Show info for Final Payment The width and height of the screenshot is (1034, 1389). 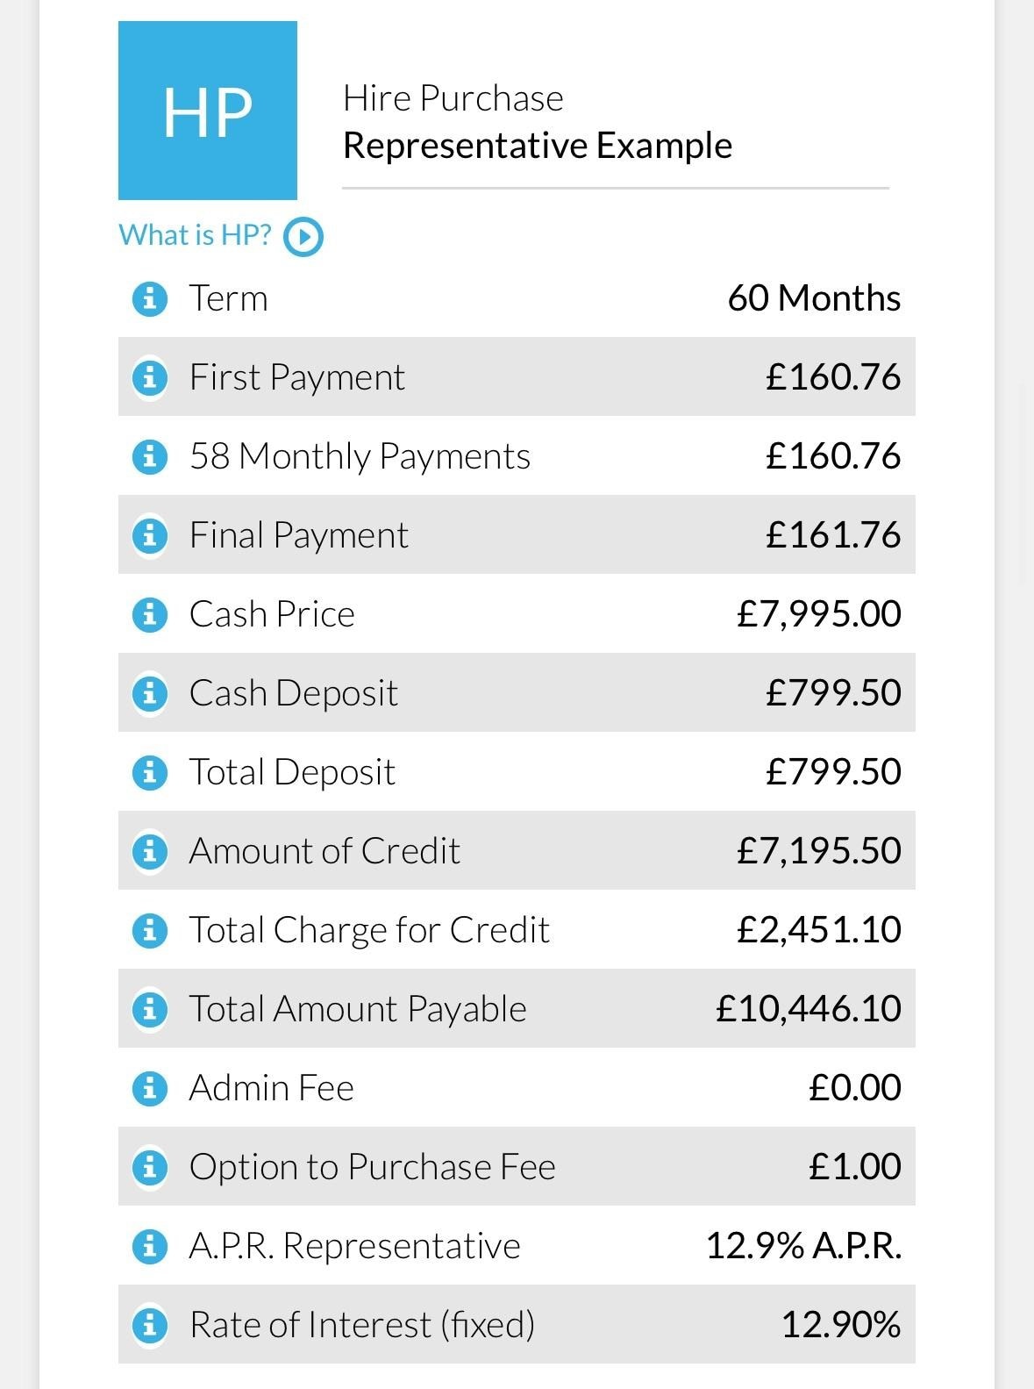click(x=149, y=536)
